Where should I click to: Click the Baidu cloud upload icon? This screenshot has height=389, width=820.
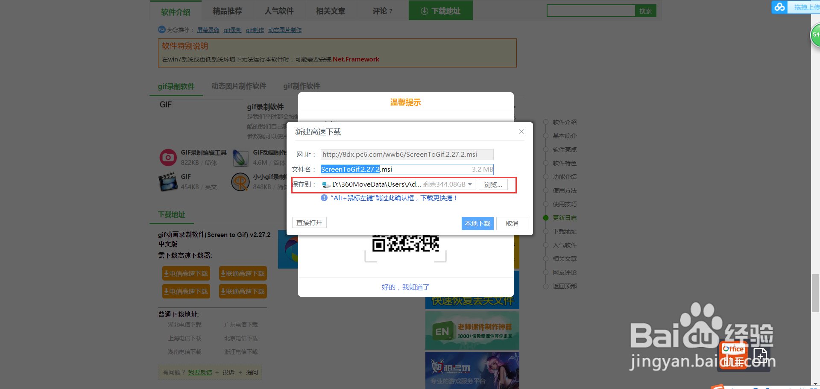click(780, 7)
